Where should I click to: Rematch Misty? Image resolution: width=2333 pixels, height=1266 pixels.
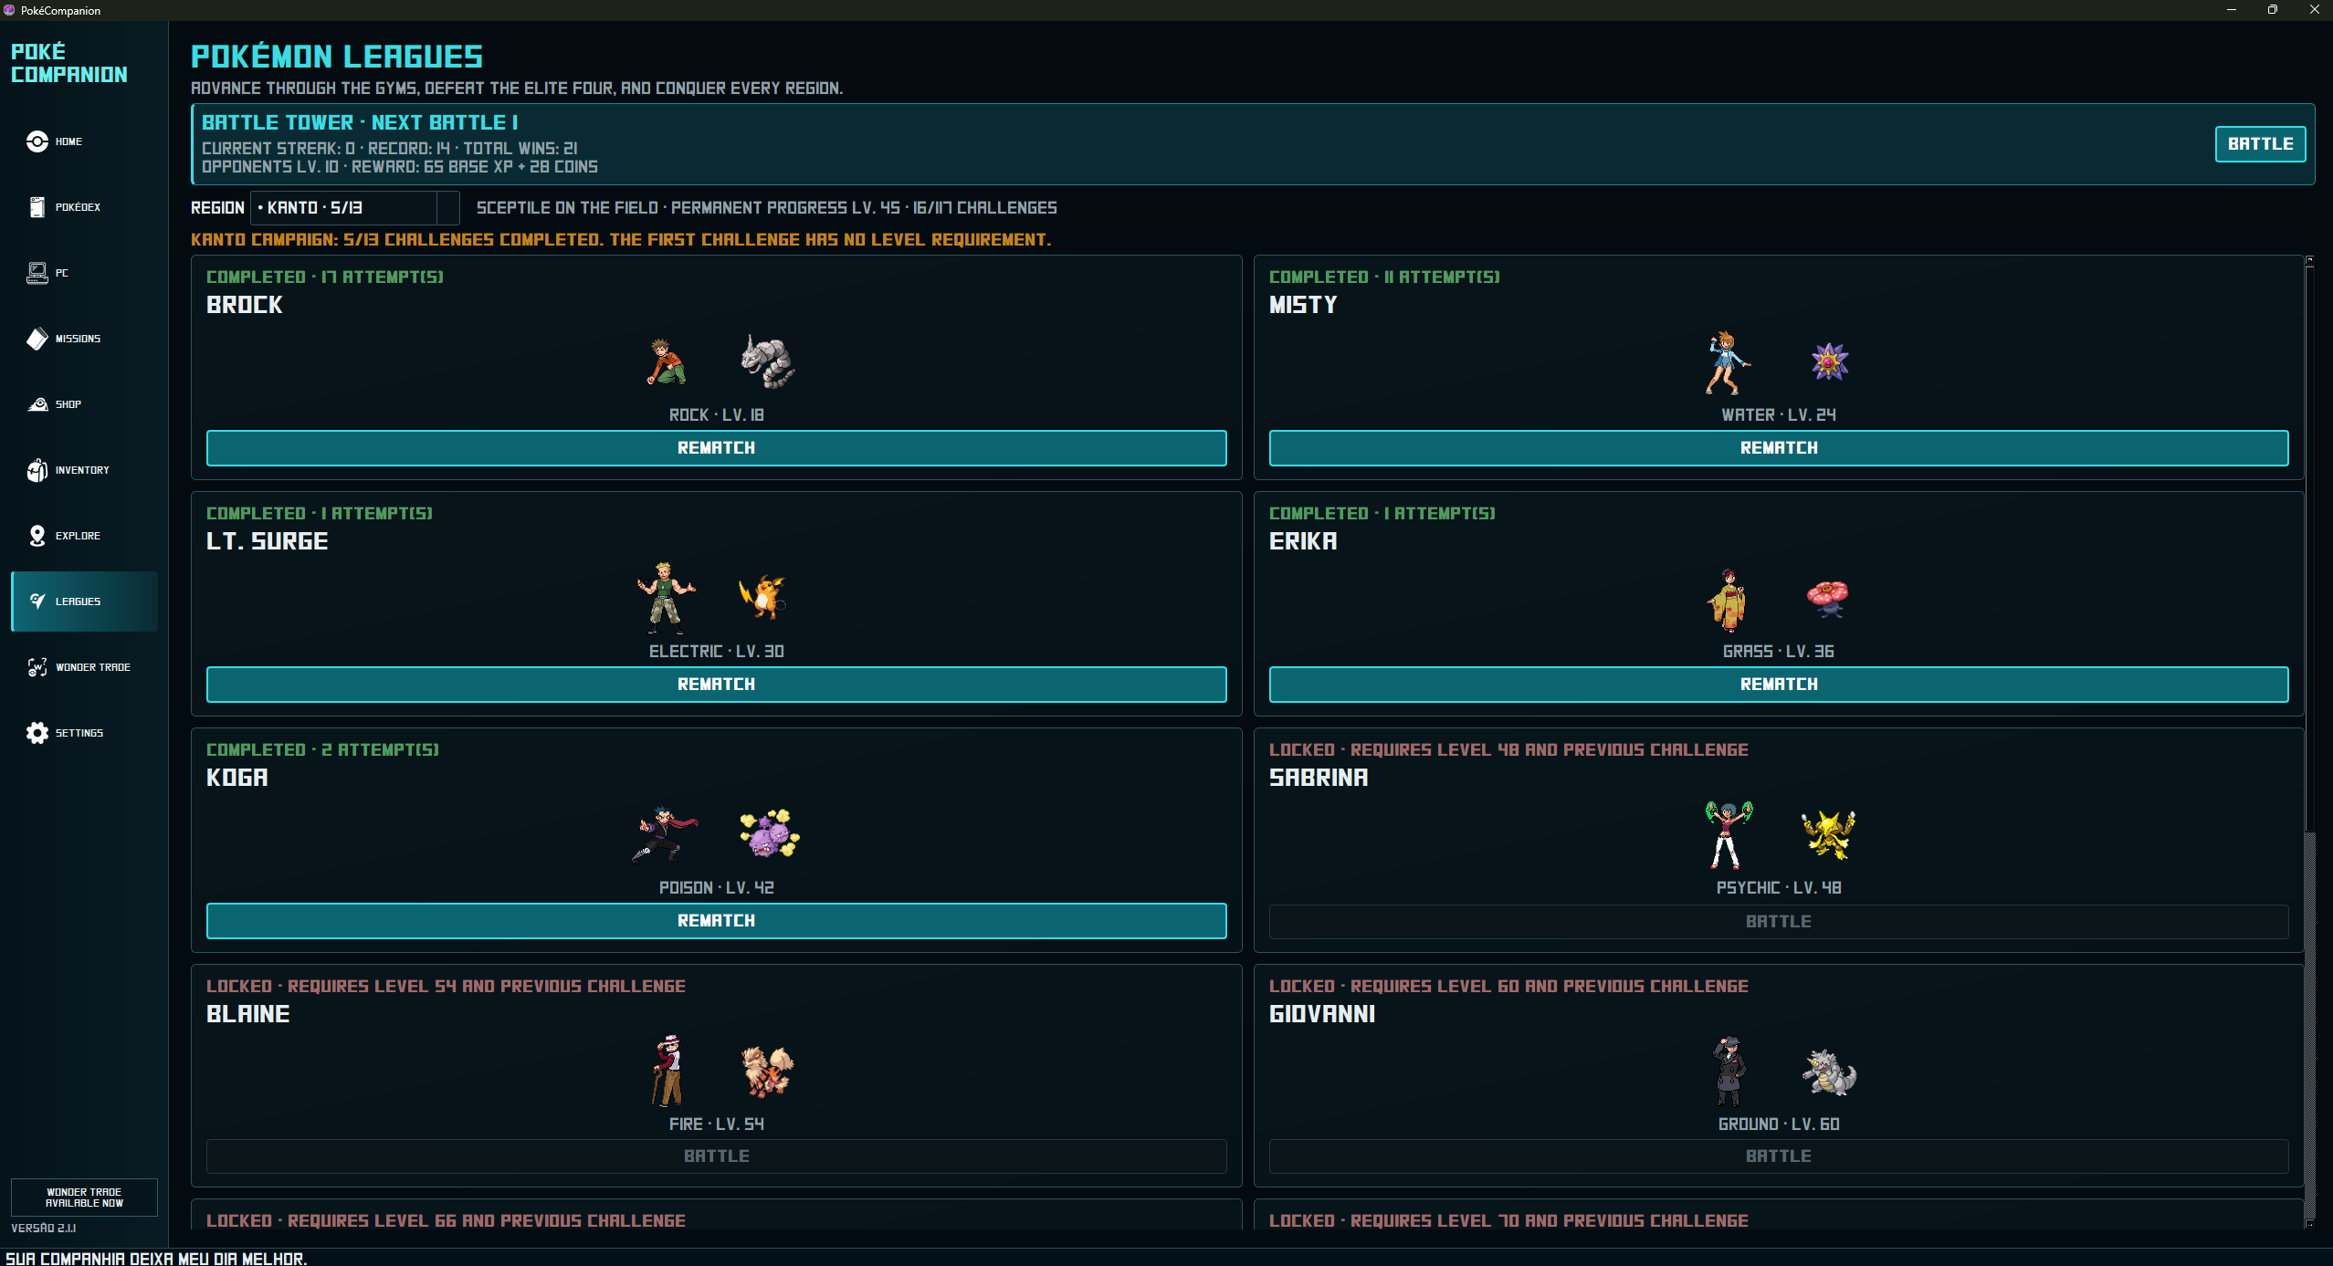tap(1779, 448)
